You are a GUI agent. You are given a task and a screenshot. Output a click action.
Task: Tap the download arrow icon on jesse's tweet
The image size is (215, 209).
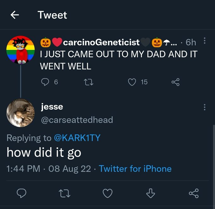151,193
